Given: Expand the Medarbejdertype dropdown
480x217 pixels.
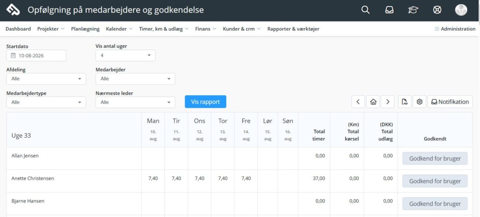Looking at the screenshot, I should tap(46, 102).
